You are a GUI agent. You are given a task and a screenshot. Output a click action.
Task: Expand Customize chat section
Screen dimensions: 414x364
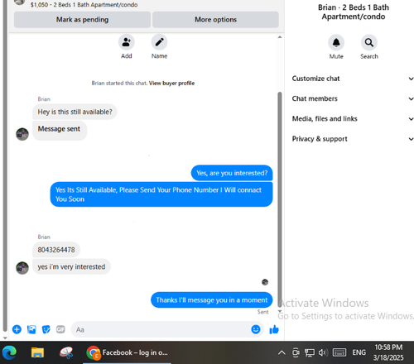[353, 79]
